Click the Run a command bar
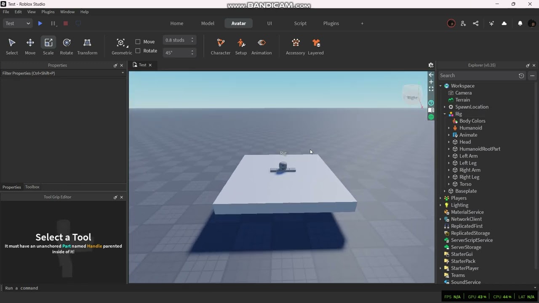 269,288
